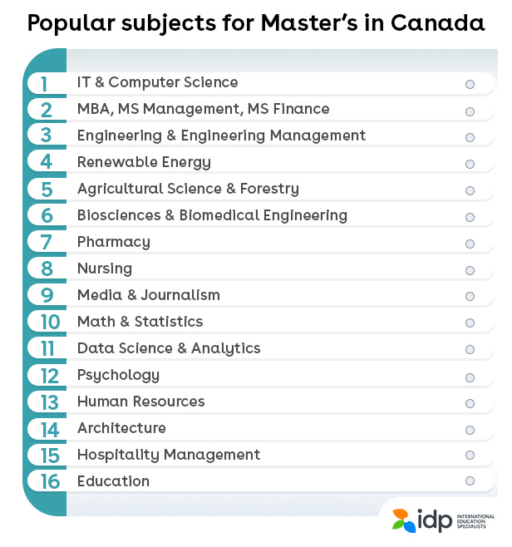Select Data Science & Analytics radio button
This screenshot has width=512, height=547.
tap(470, 349)
